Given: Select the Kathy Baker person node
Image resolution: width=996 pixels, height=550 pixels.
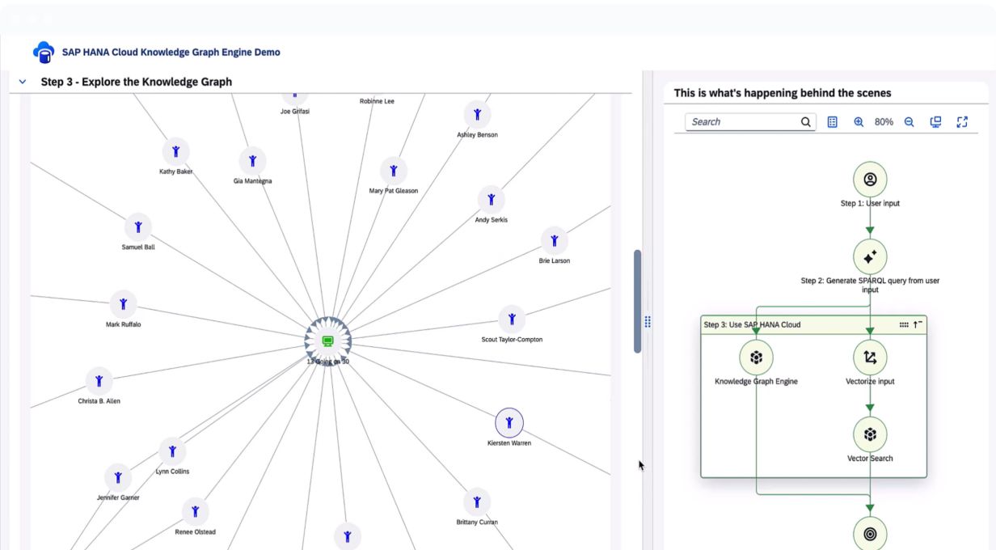Looking at the screenshot, I should (x=175, y=151).
